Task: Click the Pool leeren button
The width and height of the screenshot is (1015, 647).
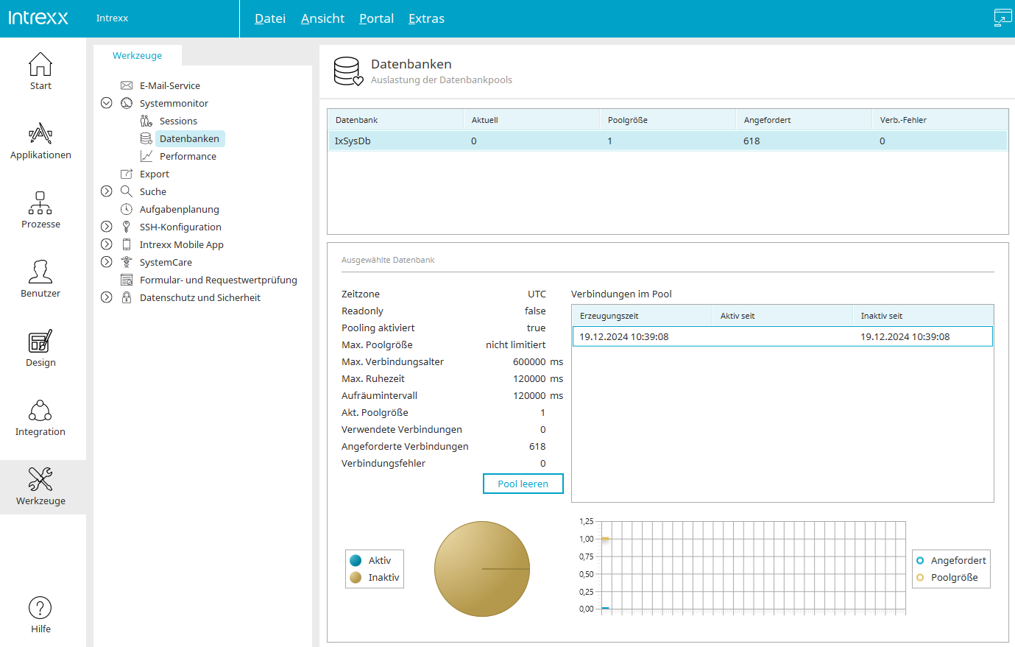Action: [523, 484]
